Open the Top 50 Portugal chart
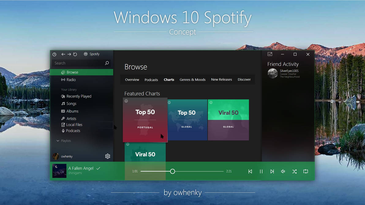 click(x=145, y=120)
